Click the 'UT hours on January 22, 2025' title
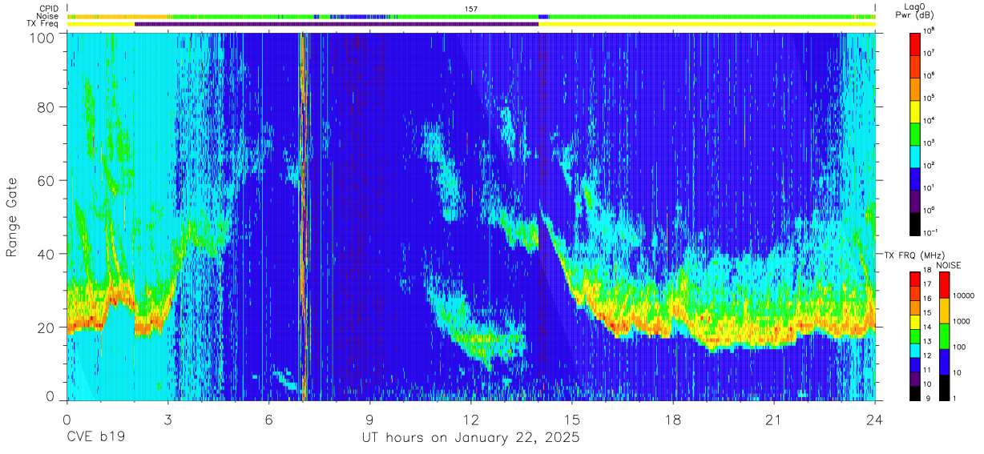The image size is (984, 454). [471, 439]
